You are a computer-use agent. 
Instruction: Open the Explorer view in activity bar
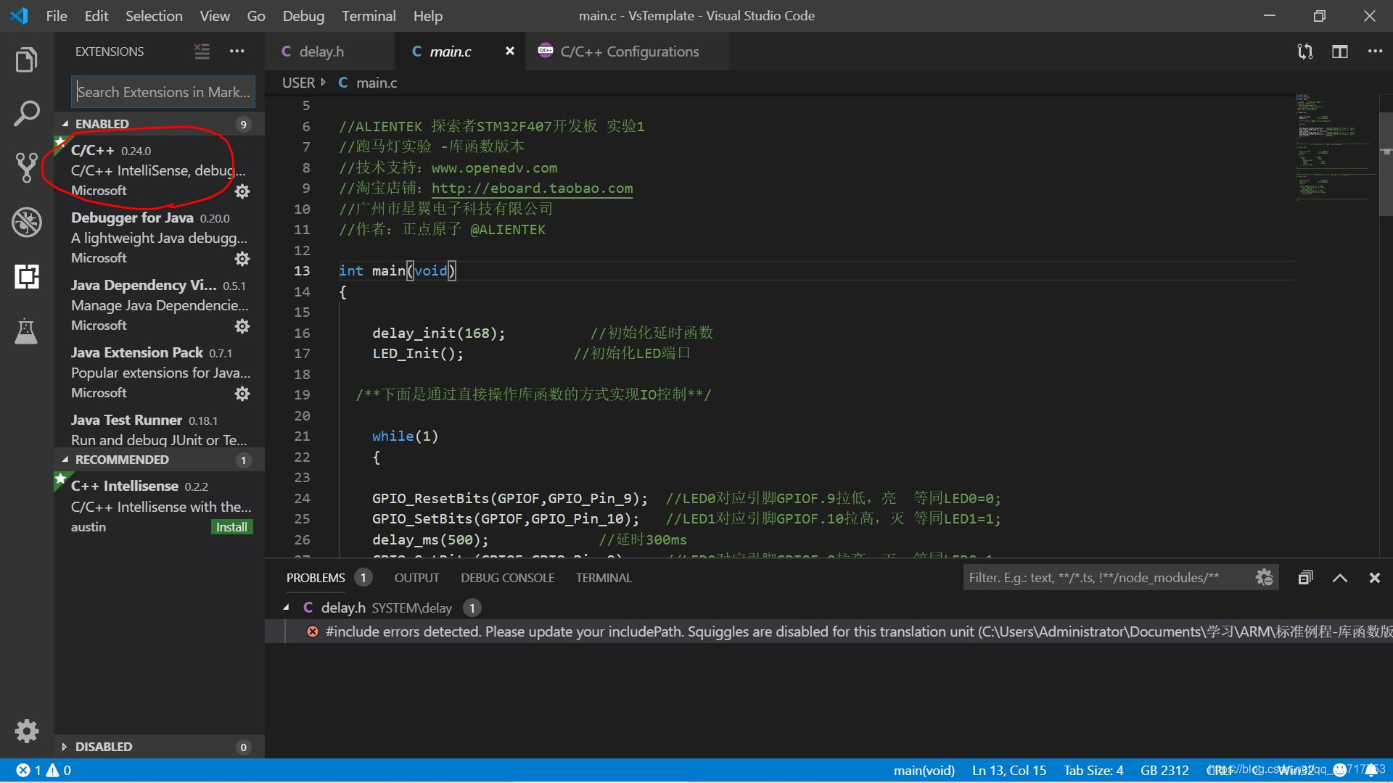26,59
